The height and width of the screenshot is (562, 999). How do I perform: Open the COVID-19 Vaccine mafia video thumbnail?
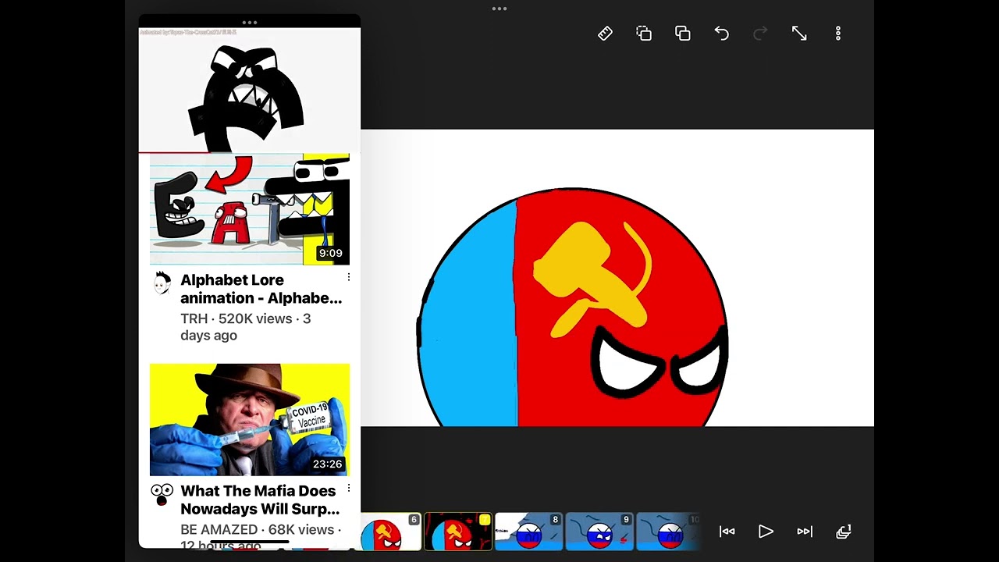pyautogui.click(x=250, y=420)
